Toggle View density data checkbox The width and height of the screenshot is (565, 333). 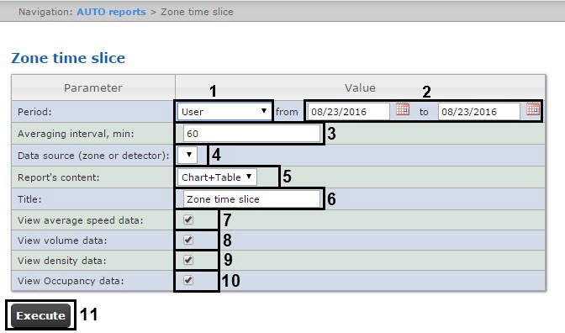pyautogui.click(x=188, y=260)
